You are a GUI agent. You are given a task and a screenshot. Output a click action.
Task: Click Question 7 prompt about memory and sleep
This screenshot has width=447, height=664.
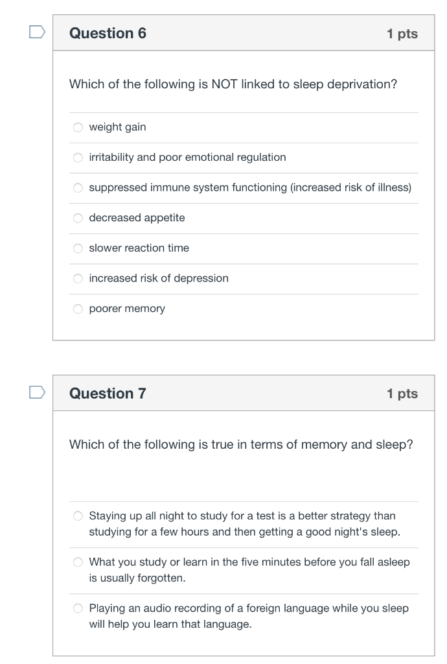tap(240, 444)
